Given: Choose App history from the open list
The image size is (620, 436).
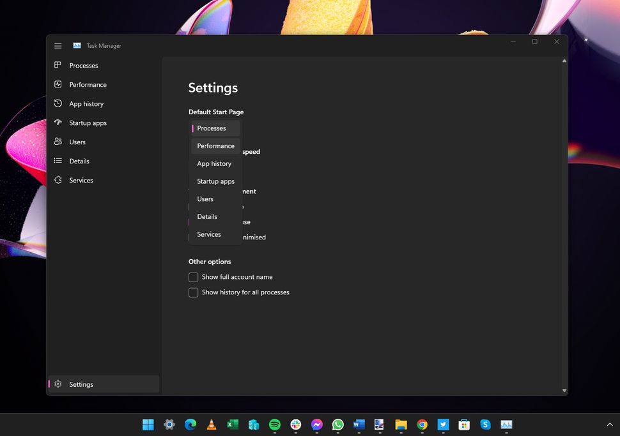Looking at the screenshot, I should pyautogui.click(x=214, y=163).
